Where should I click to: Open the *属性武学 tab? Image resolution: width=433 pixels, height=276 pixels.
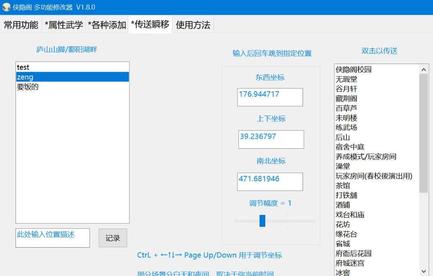click(64, 25)
